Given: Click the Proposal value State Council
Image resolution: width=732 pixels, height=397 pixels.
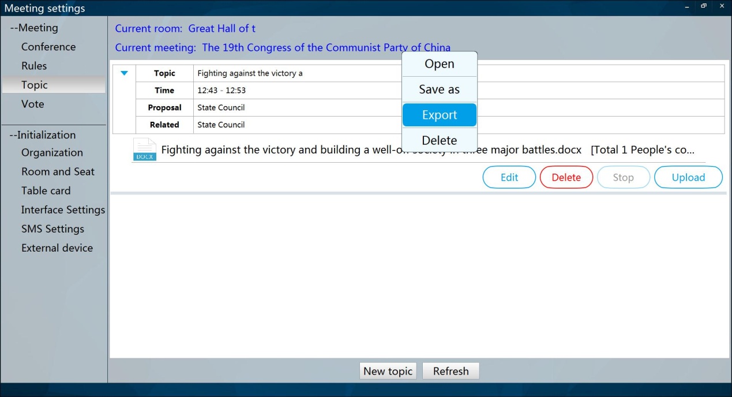Looking at the screenshot, I should pos(221,107).
